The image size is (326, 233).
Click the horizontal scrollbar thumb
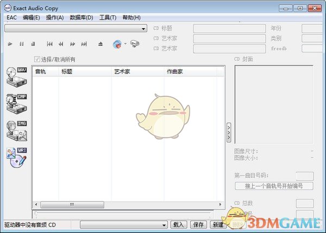[72, 205]
